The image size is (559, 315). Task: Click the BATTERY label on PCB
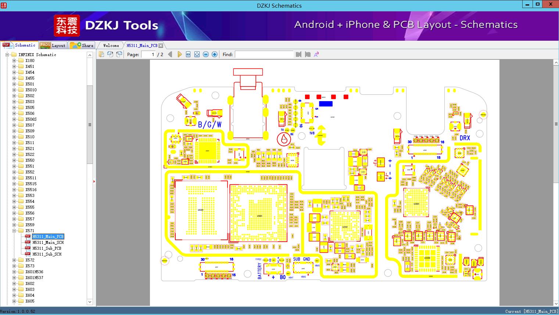(259, 271)
